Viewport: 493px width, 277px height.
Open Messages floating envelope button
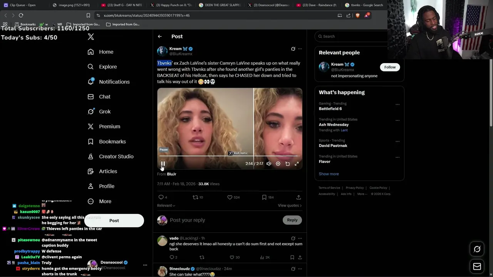coord(477,267)
